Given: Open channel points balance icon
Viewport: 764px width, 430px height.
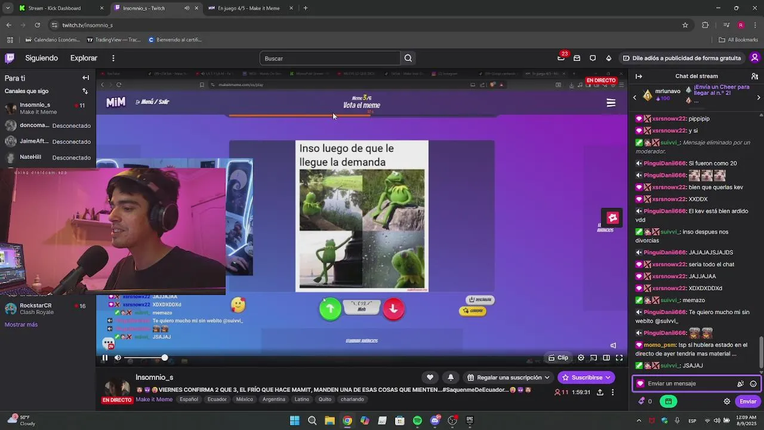Looking at the screenshot, I should (x=642, y=401).
